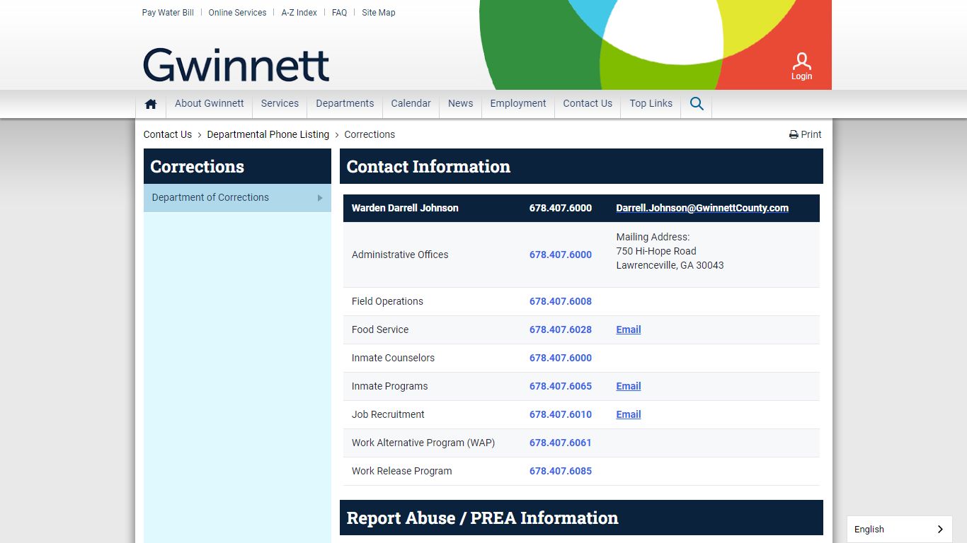Open the About Gwinnett menu
Viewport: 967px width, 543px height.
pos(210,103)
